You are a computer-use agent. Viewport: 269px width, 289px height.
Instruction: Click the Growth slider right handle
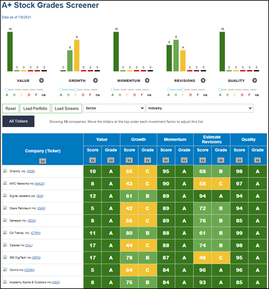[x=76, y=89]
